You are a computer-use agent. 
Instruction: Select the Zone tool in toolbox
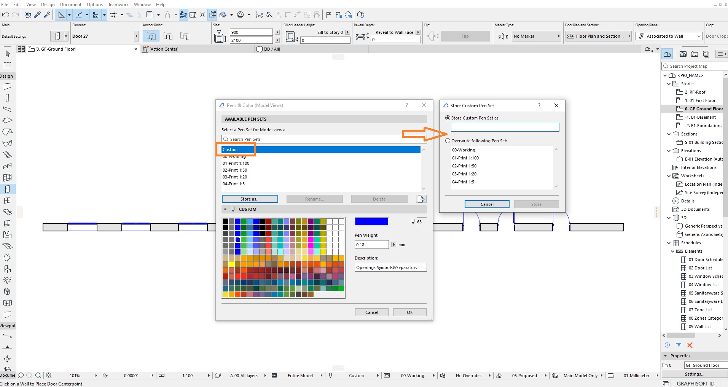(x=7, y=235)
